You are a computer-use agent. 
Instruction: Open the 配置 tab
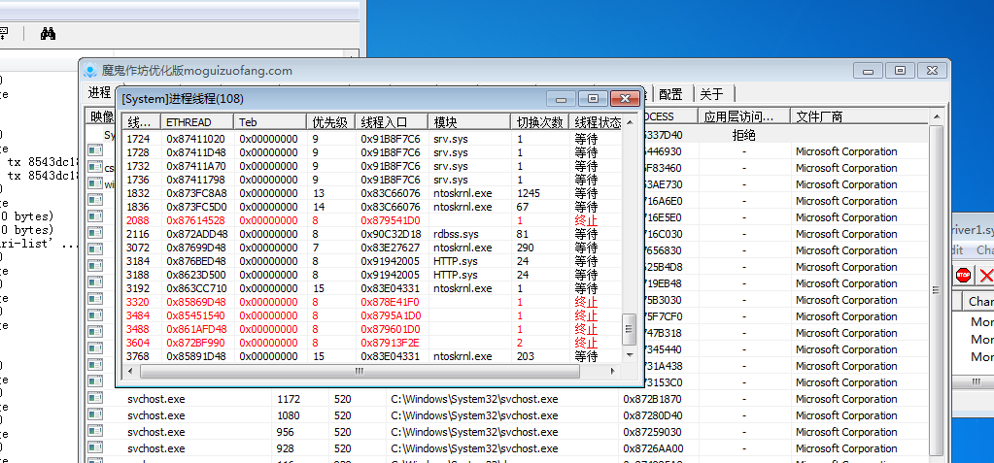coord(670,94)
